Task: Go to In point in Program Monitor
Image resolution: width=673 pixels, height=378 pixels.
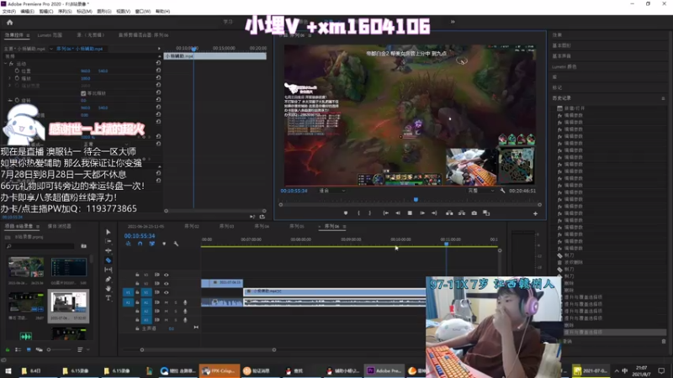Action: [385, 213]
